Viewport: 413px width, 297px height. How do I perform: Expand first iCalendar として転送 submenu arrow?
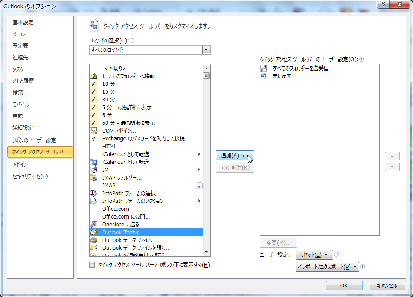click(199, 154)
